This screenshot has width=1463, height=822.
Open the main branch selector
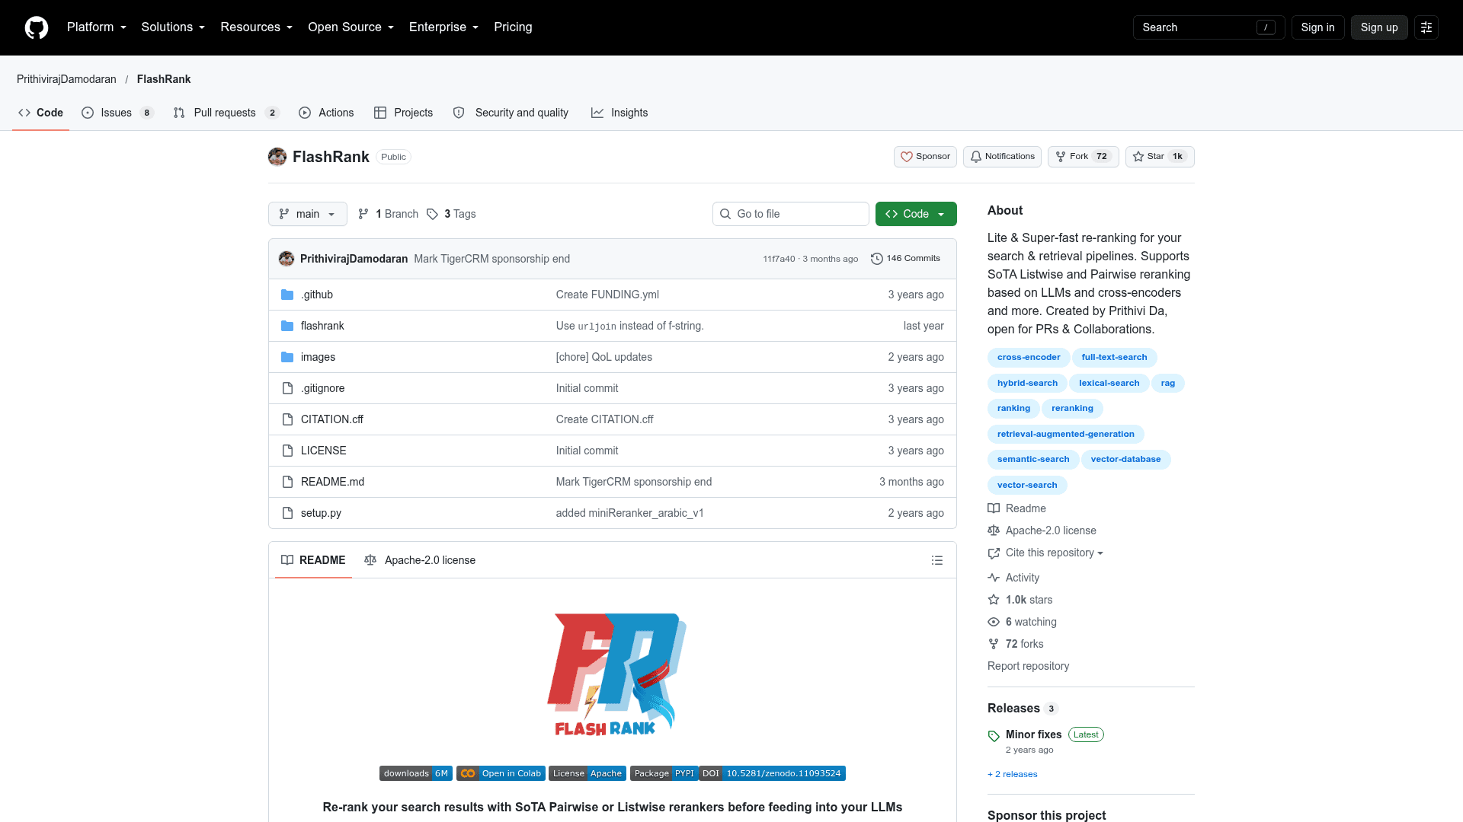click(x=308, y=214)
